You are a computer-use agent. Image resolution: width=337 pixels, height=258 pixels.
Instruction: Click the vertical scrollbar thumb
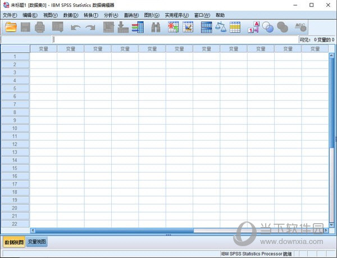point(331,102)
